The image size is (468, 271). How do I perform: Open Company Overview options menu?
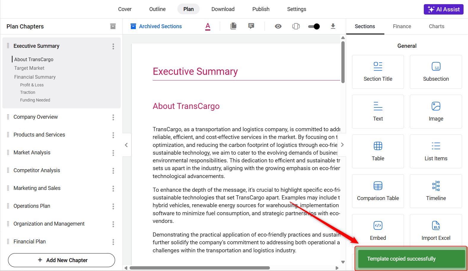(113, 117)
